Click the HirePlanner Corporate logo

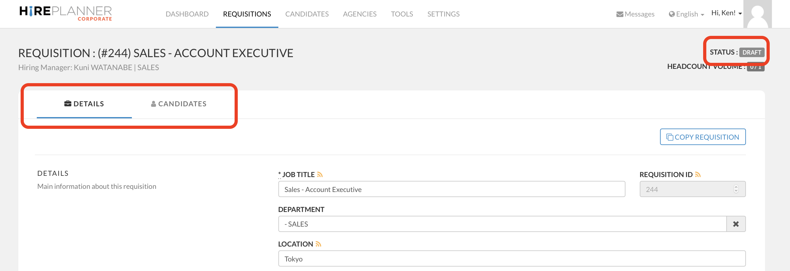[66, 14]
